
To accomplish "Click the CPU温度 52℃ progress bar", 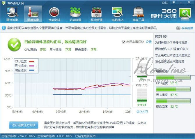I will [x=173, y=77].
